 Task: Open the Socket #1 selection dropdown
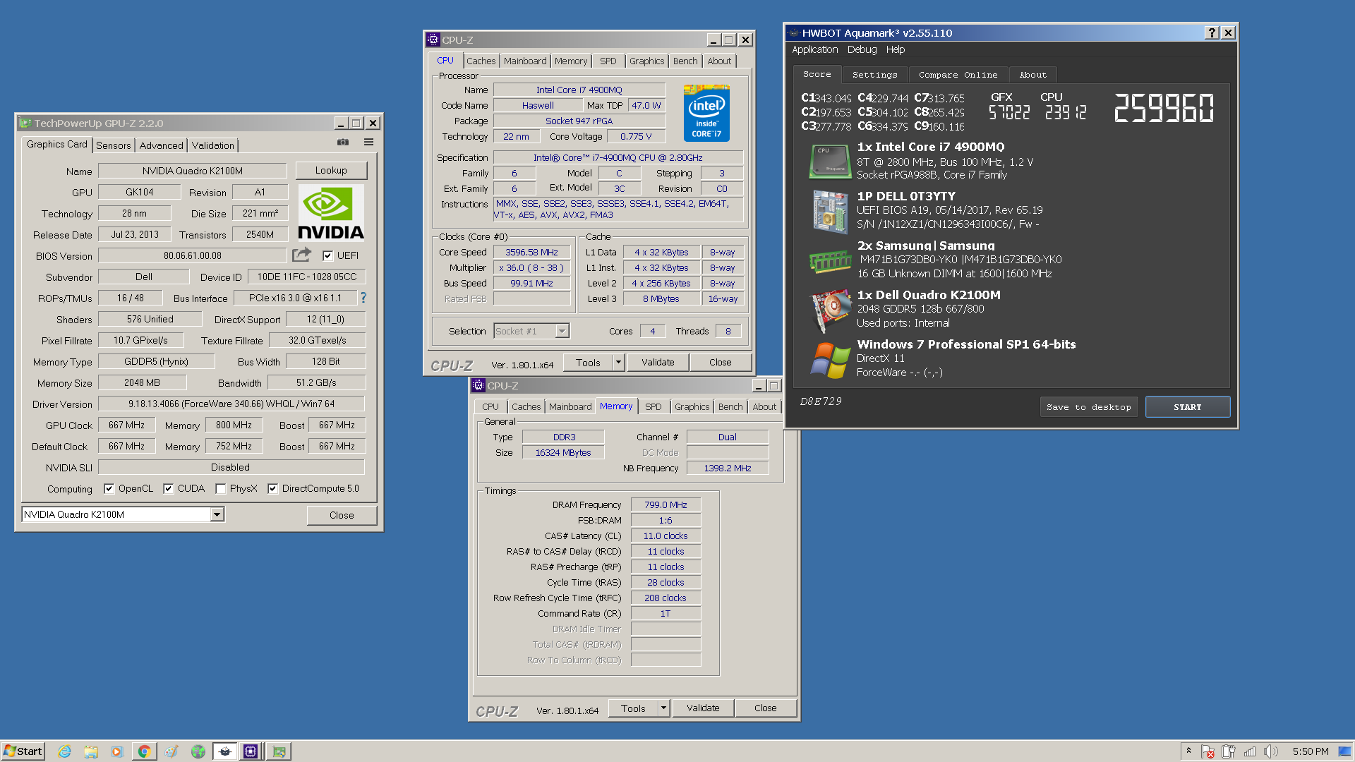(562, 331)
